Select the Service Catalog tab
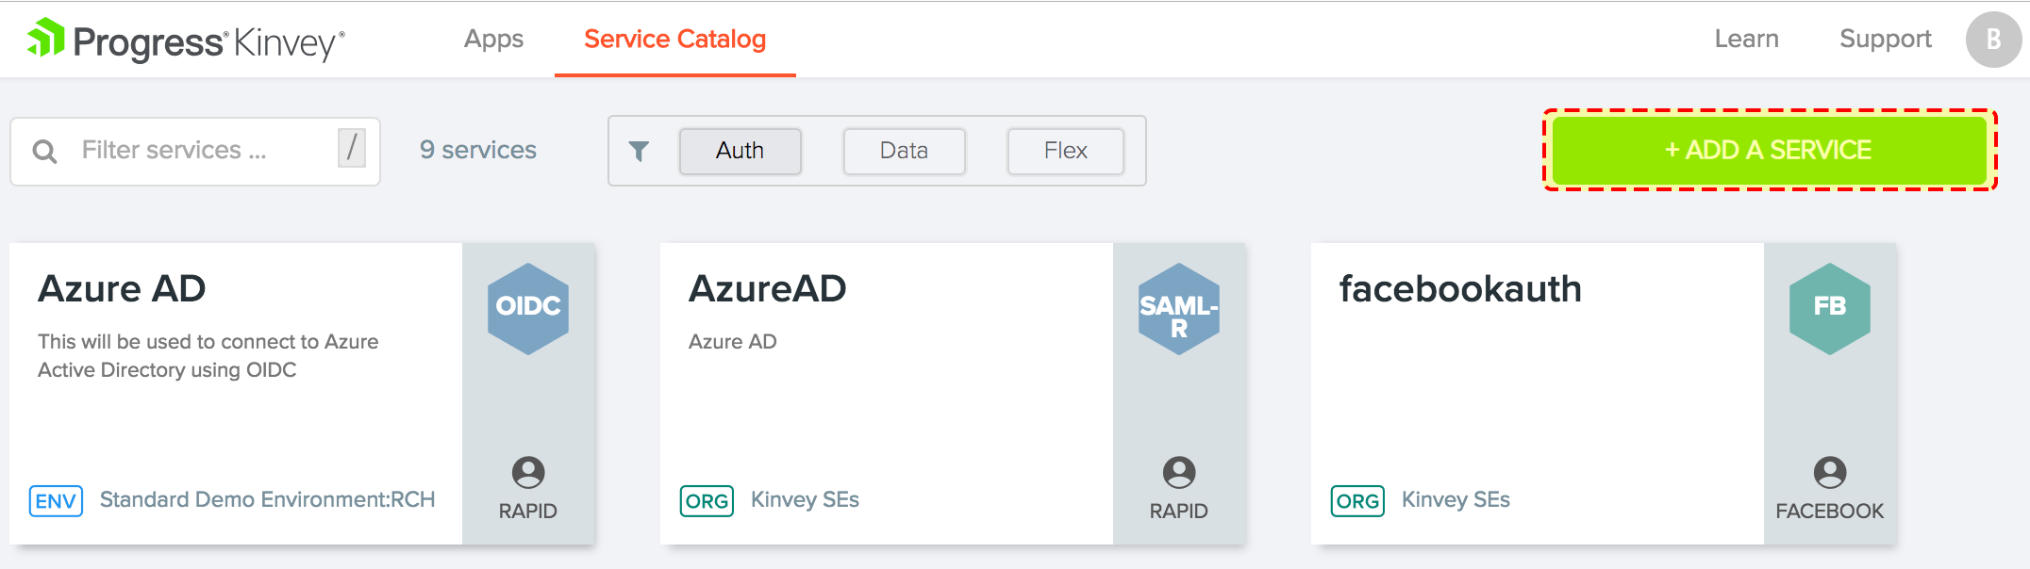2030x569 pixels. click(674, 40)
